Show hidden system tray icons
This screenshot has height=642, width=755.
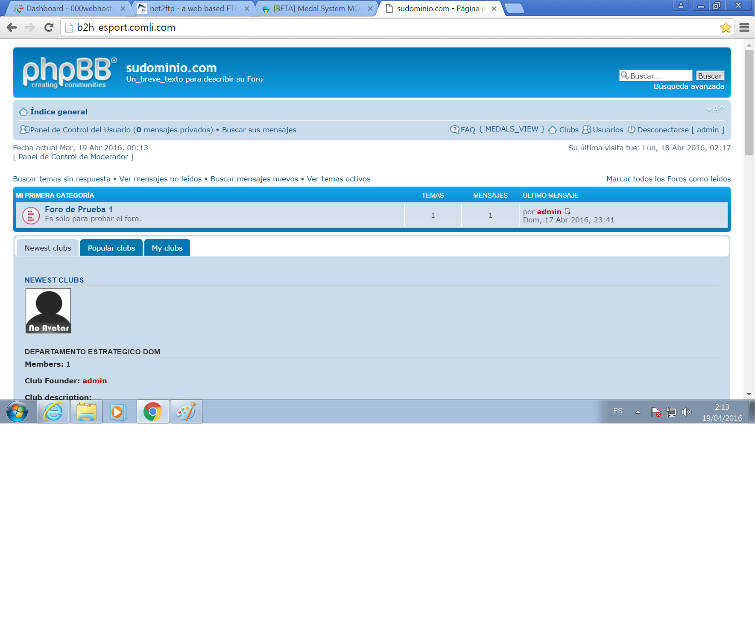point(638,412)
